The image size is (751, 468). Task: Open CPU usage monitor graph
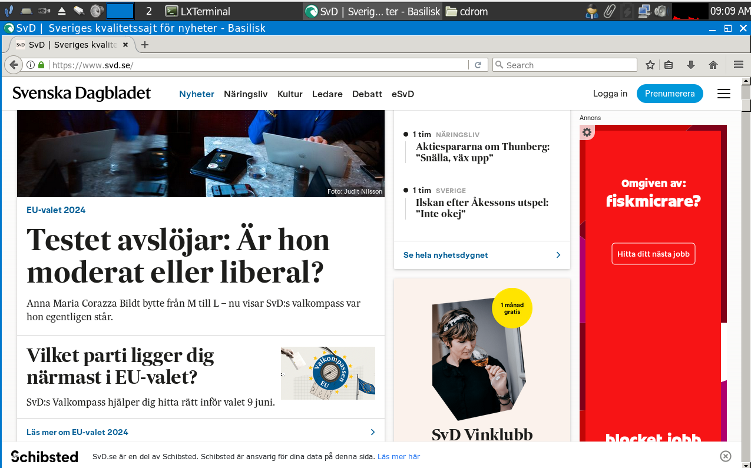[x=690, y=11]
